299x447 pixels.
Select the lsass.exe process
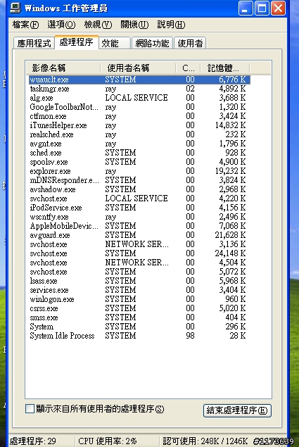tap(139, 280)
